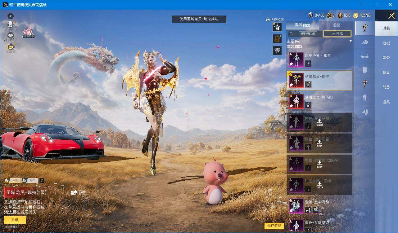
Task: Select the cap headwear category icon
Action: click(365, 42)
